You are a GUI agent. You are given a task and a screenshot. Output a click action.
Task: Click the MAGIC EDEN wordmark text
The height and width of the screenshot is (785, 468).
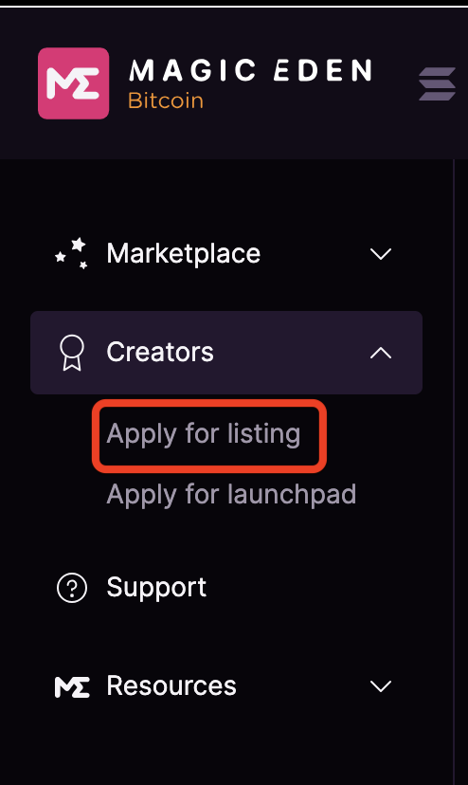click(x=250, y=70)
